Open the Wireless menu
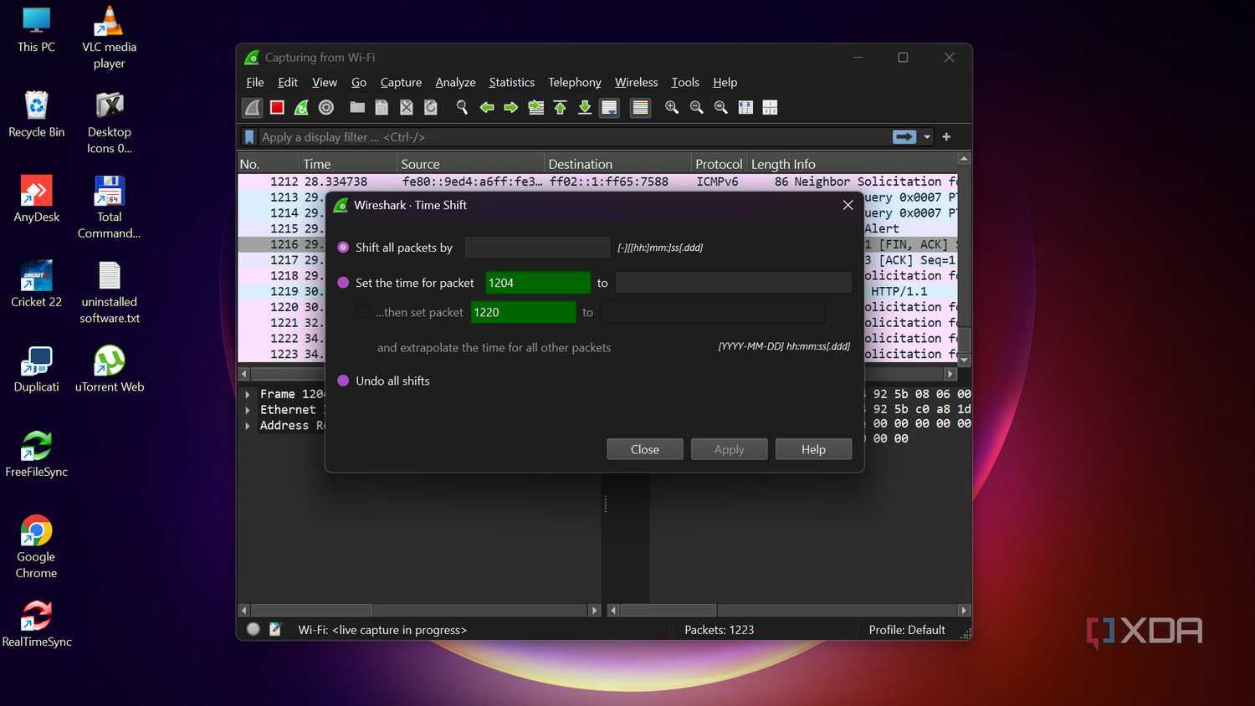This screenshot has width=1255, height=706. tap(637, 82)
